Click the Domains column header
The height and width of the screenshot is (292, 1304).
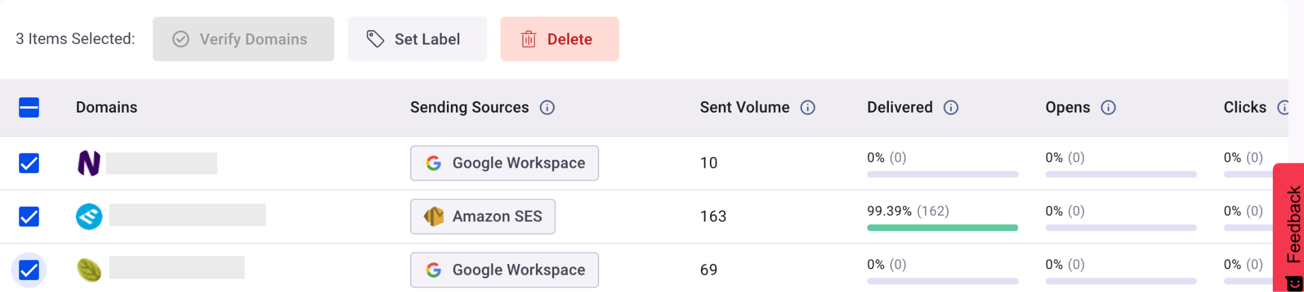[106, 108]
